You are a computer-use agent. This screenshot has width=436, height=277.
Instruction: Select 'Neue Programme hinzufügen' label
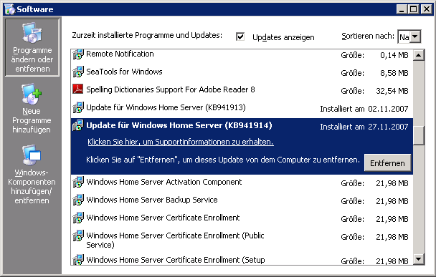tap(32, 120)
